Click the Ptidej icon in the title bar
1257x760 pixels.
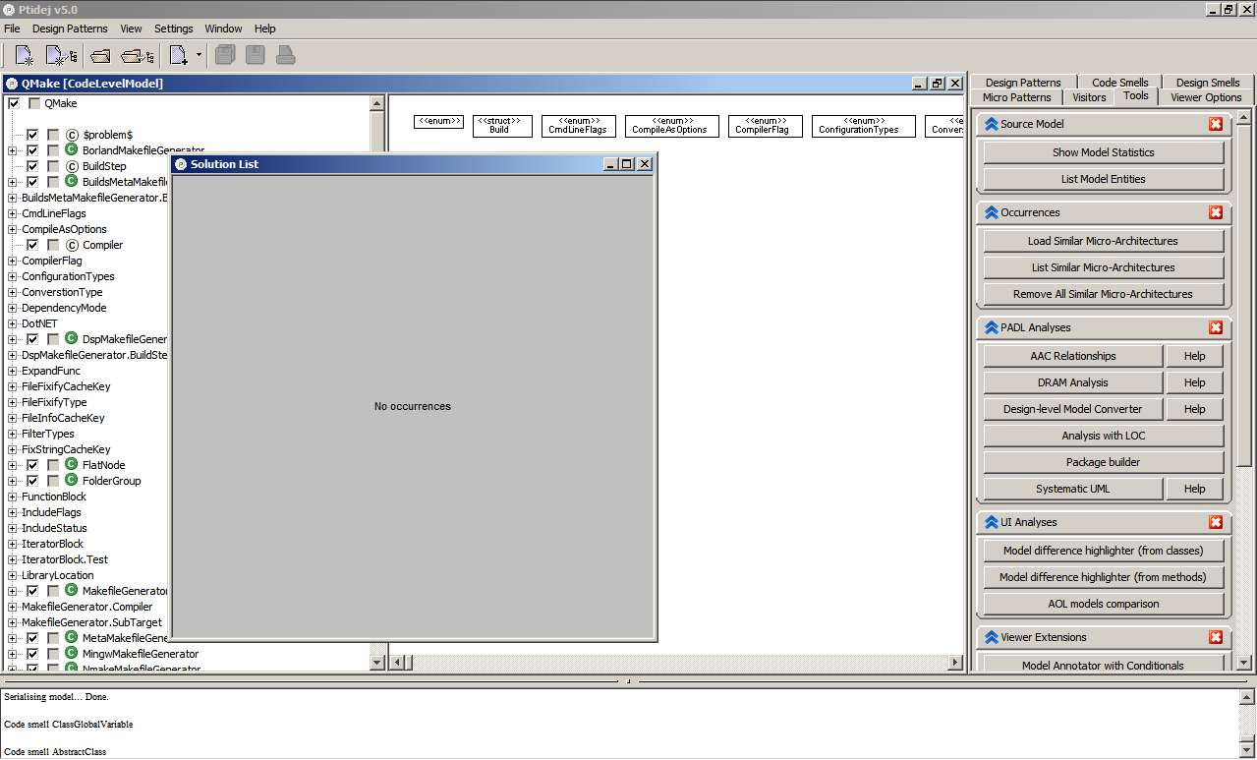coord(9,9)
